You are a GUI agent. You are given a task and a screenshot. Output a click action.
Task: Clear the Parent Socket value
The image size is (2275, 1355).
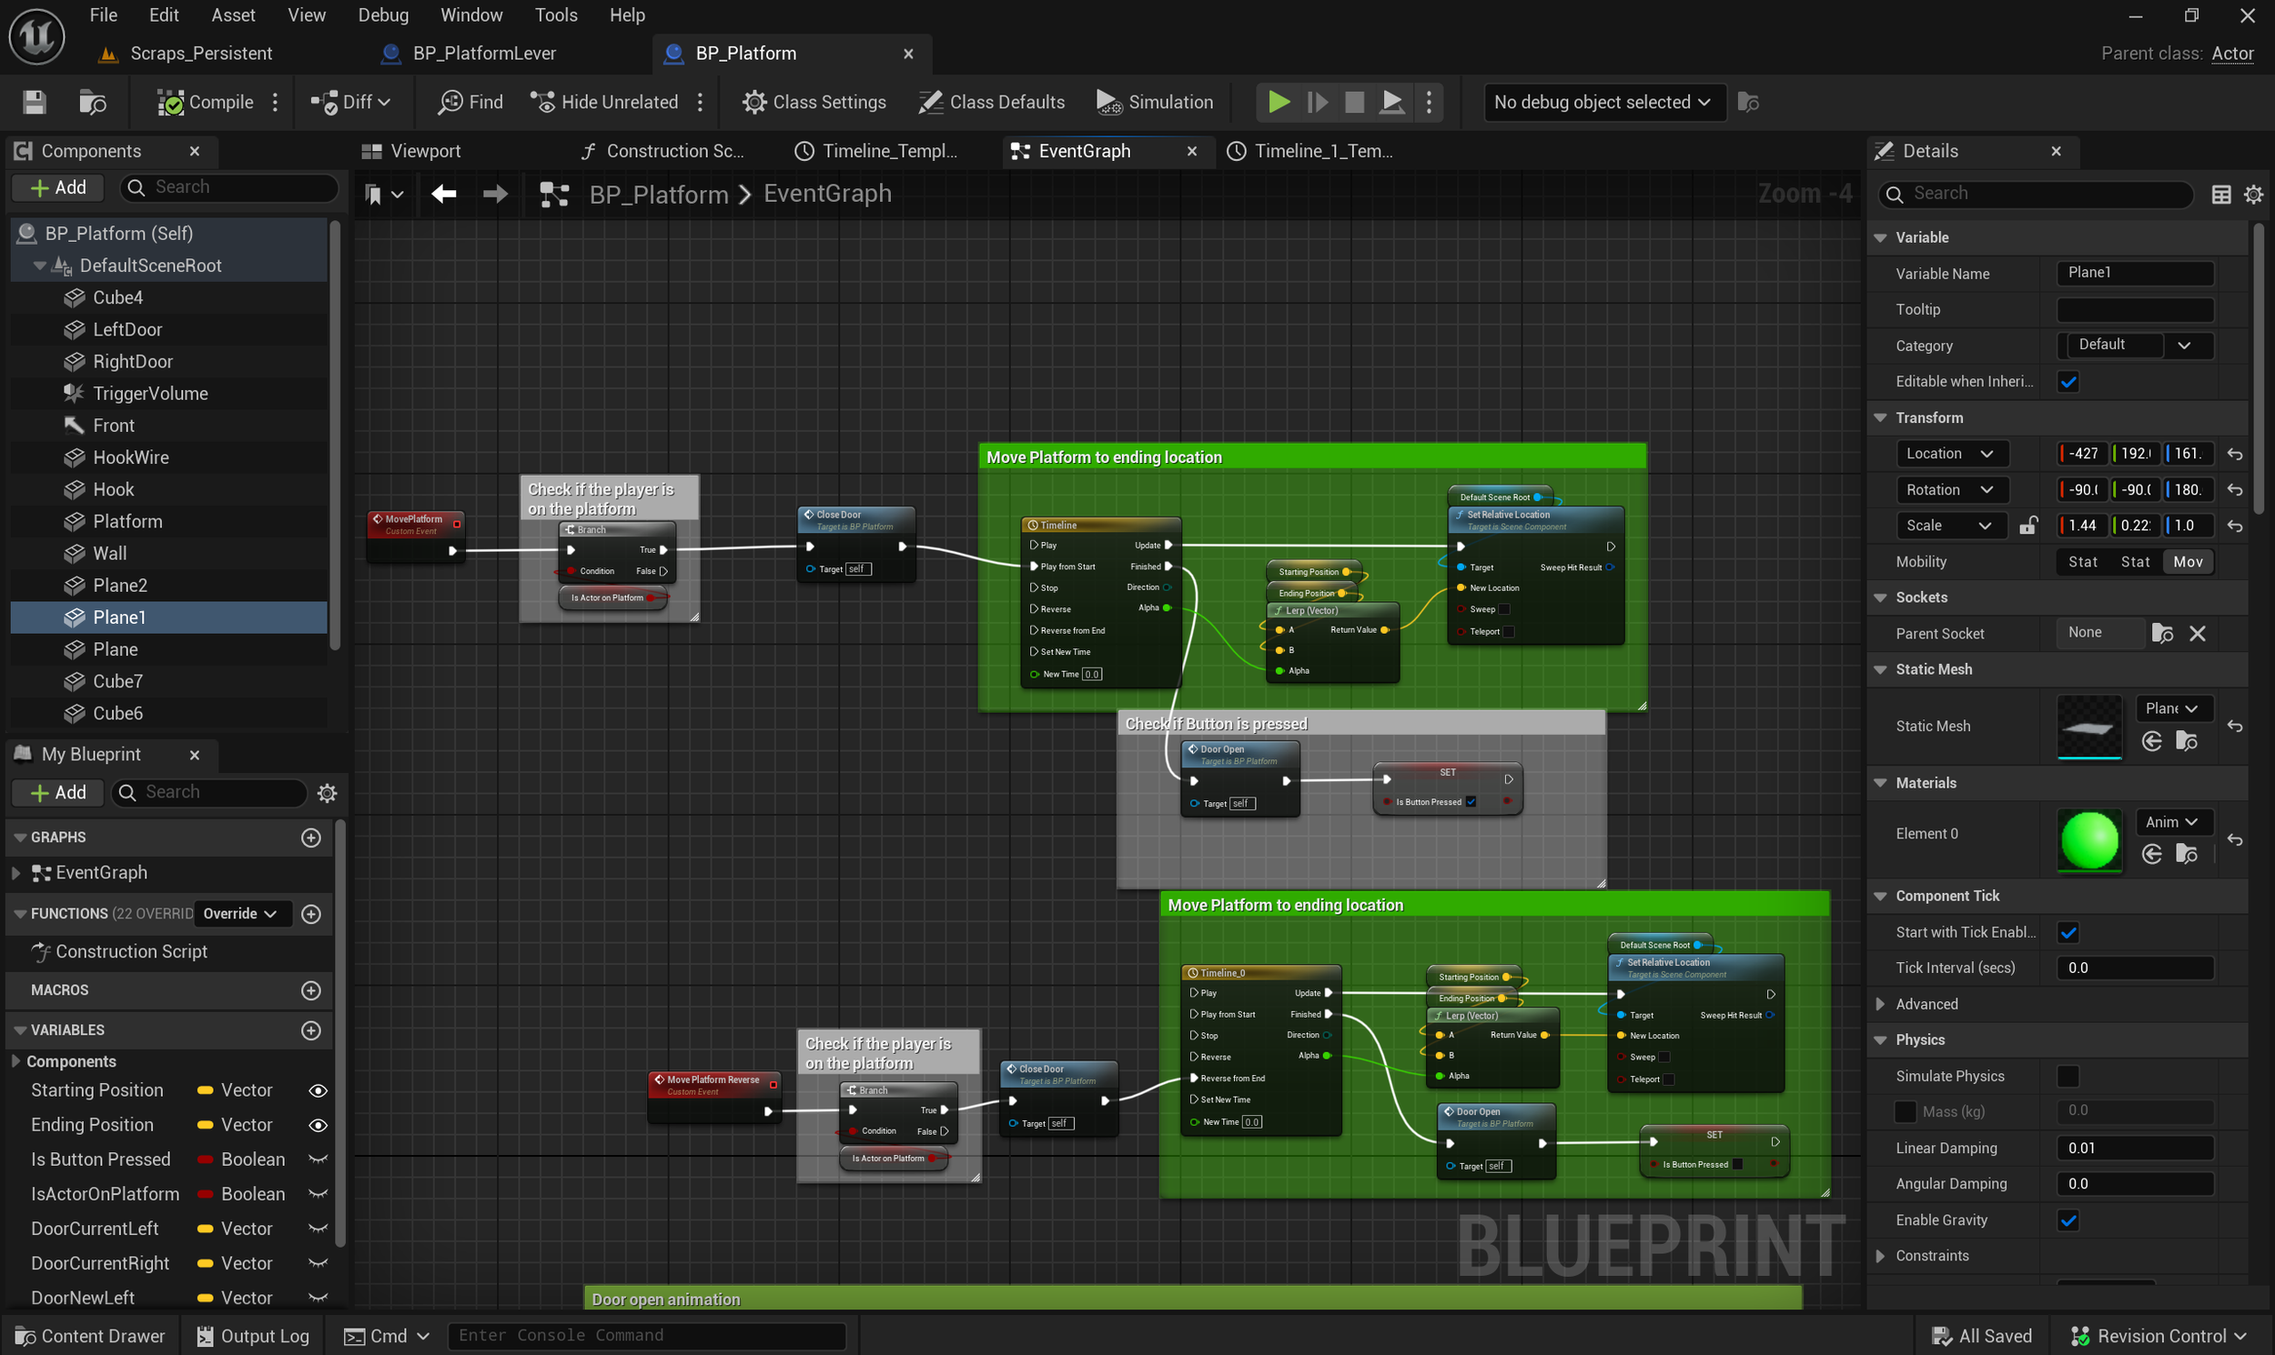(2198, 634)
